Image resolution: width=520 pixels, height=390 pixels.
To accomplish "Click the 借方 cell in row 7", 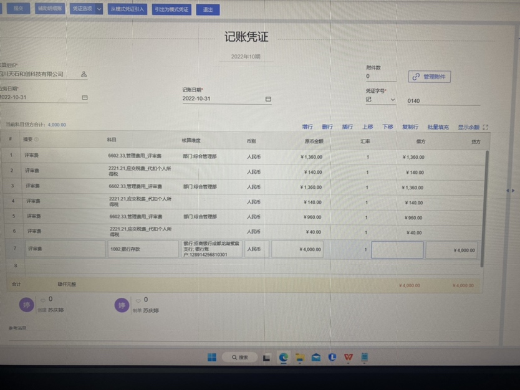I will pyautogui.click(x=397, y=250).
